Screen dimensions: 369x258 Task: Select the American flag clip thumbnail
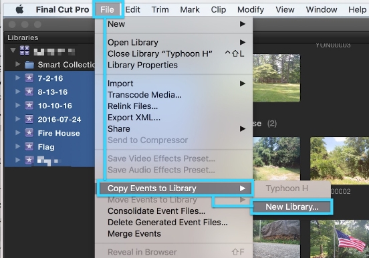[340, 239]
